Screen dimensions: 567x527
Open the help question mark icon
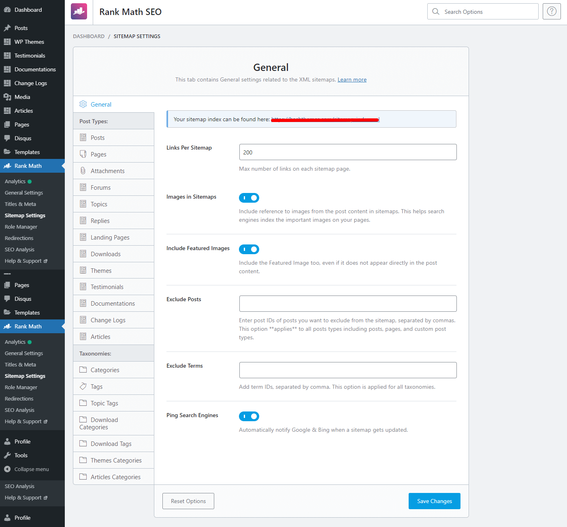tap(552, 11)
